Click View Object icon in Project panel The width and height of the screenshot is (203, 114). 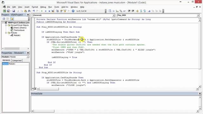coord(8,19)
